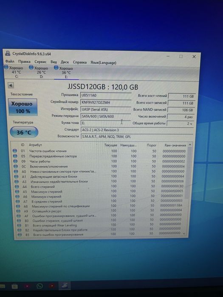Open the Вид menu
Image resolution: width=223 pixels, height=297 pixels.
[x=54, y=62]
